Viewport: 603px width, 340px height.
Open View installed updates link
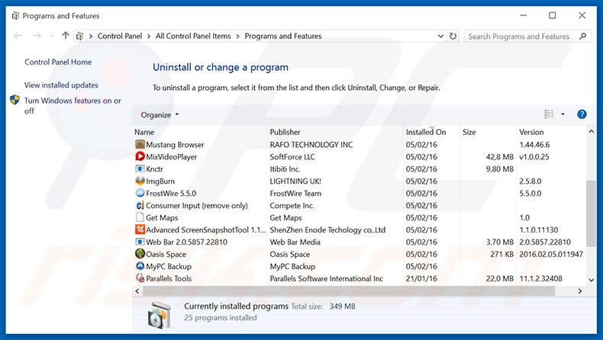click(61, 85)
